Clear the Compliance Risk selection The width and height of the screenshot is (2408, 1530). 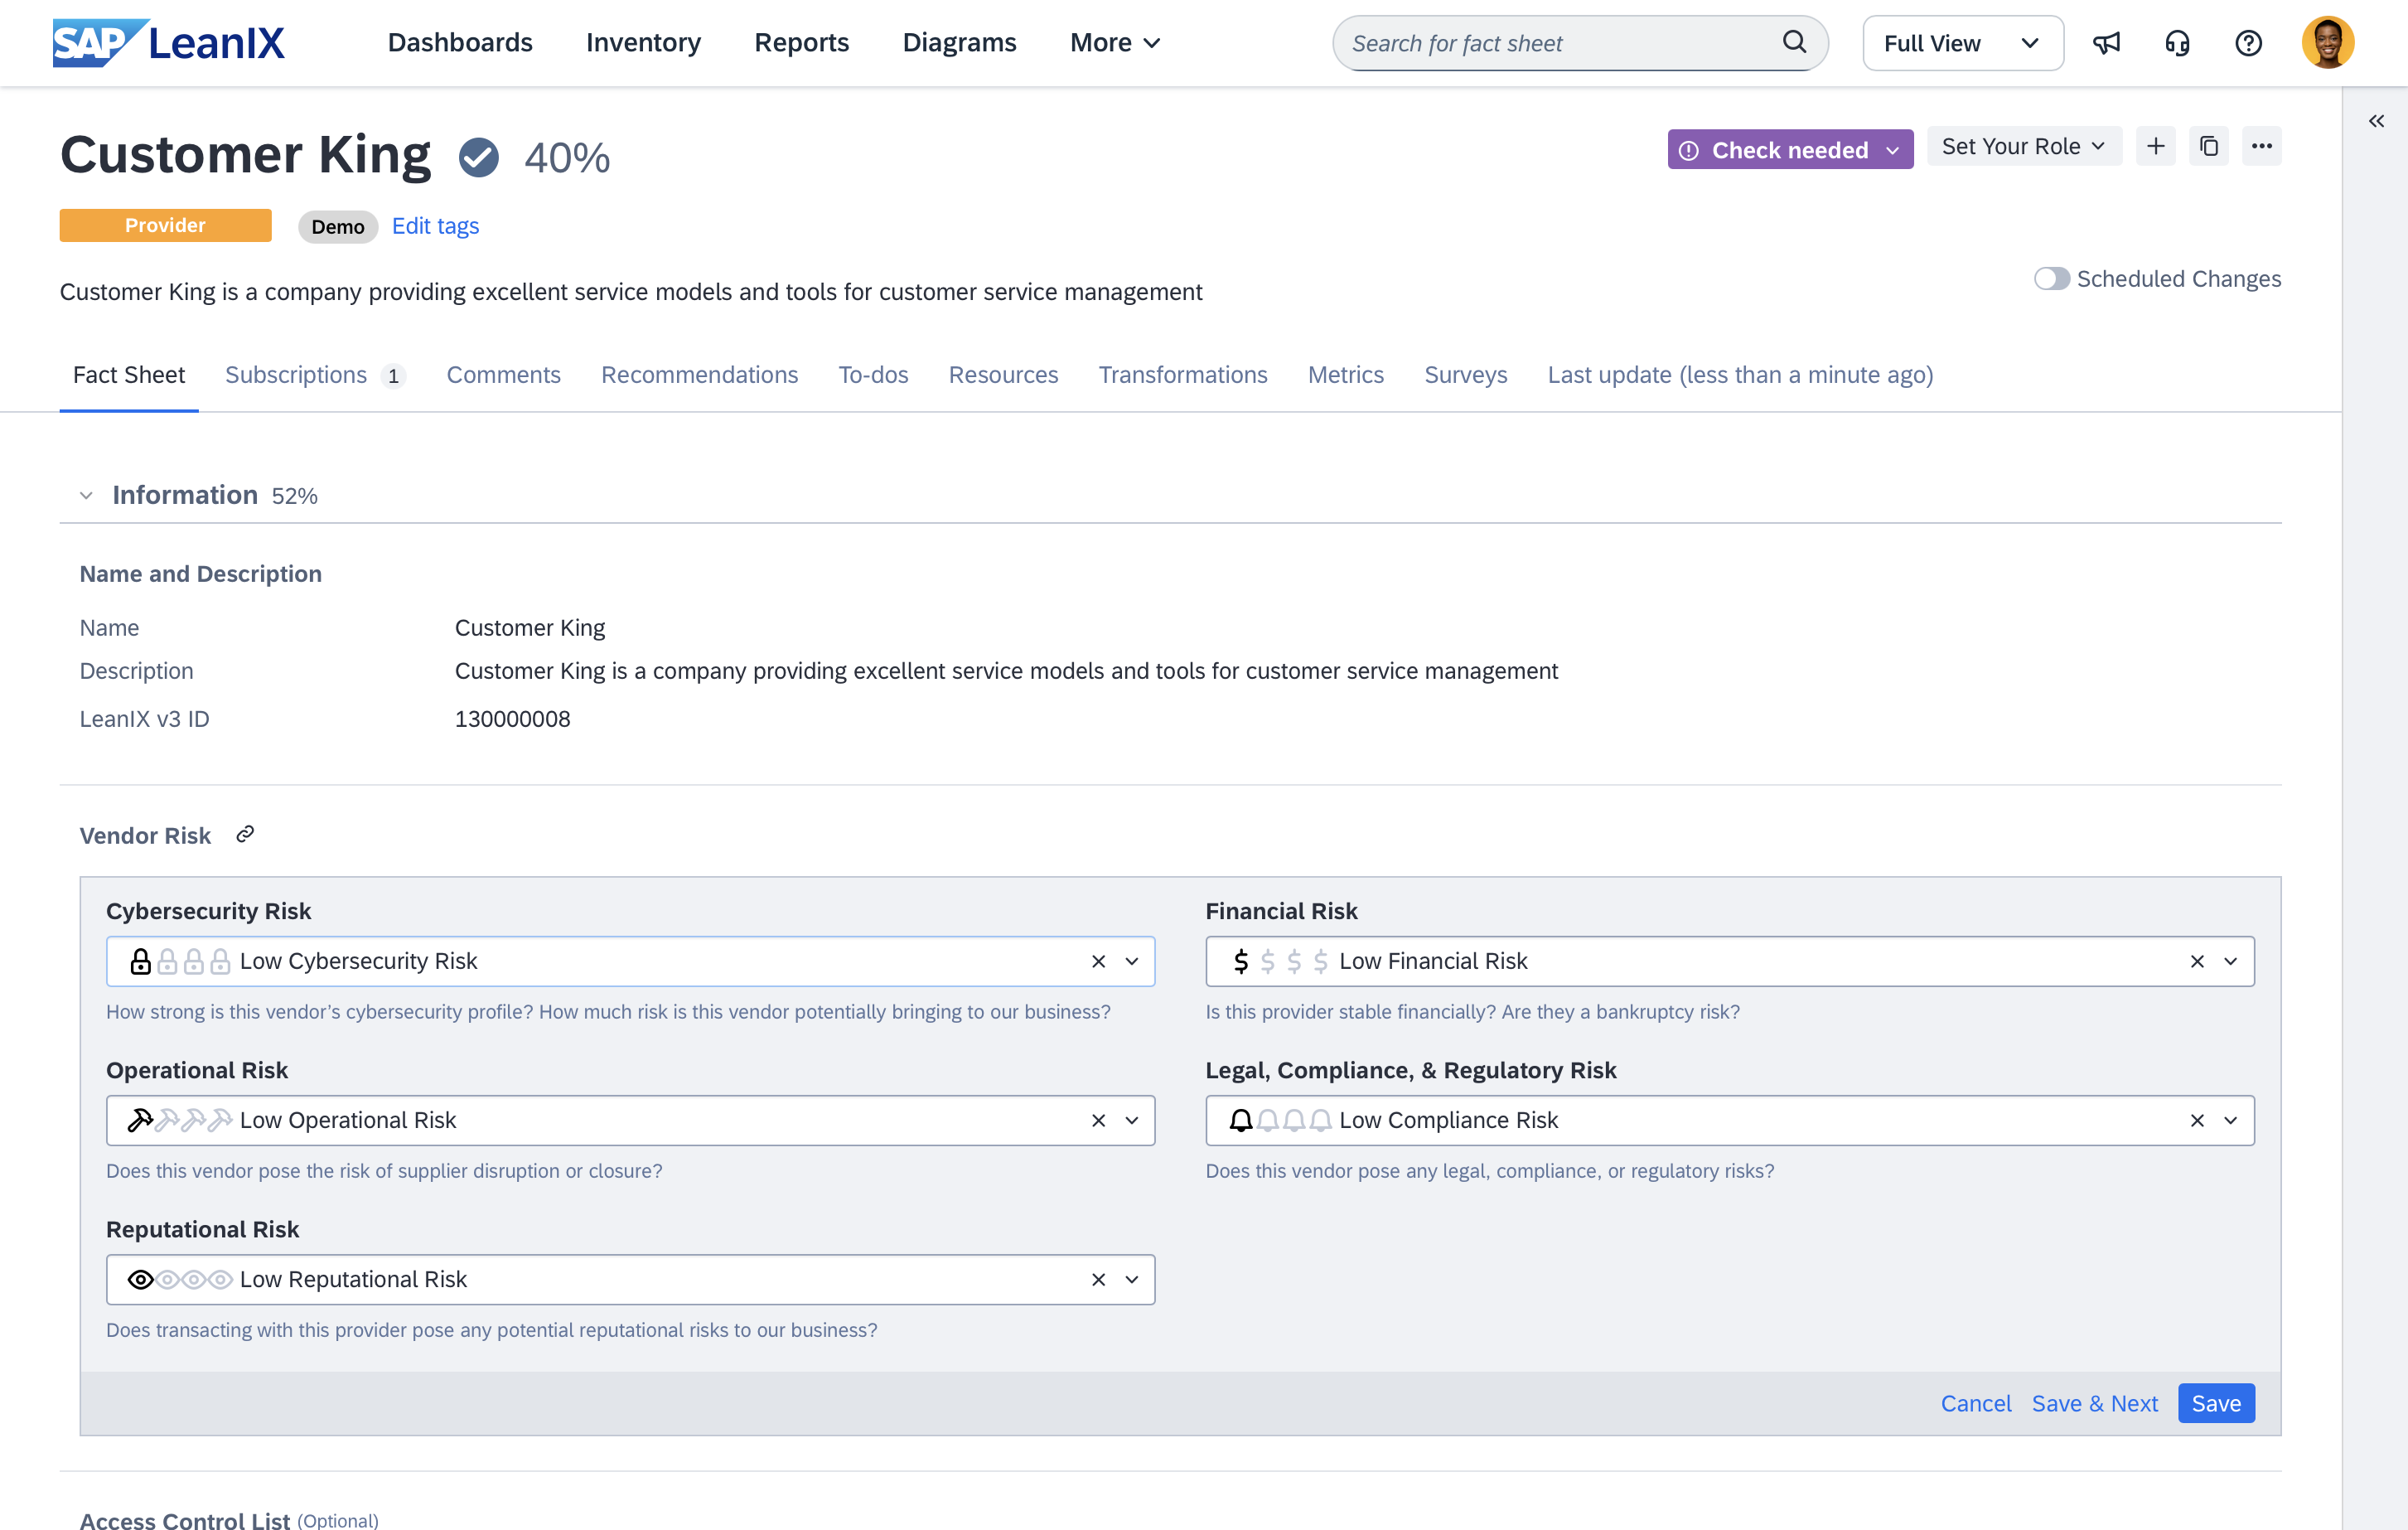click(x=2197, y=1120)
